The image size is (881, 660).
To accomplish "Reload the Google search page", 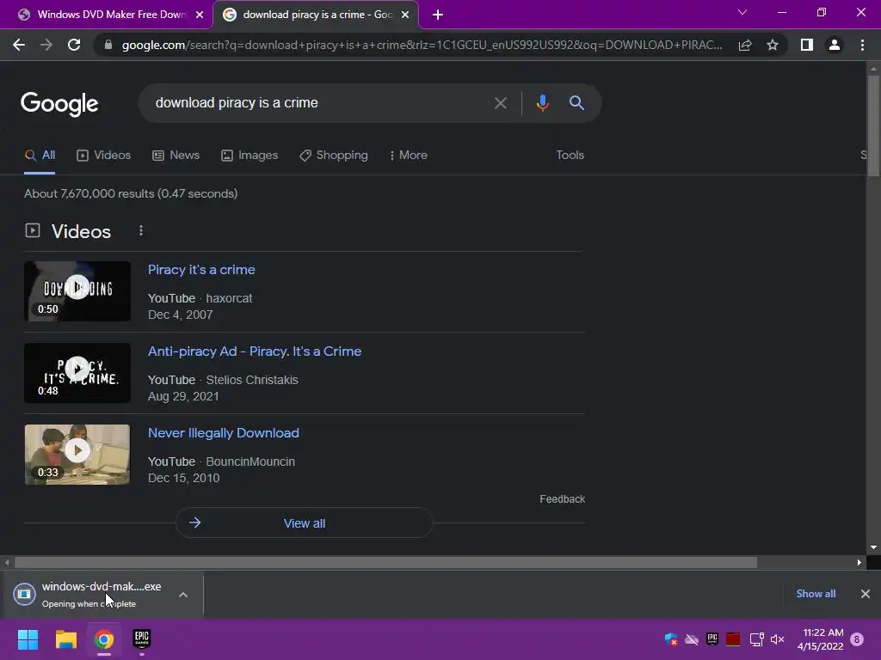I will [x=74, y=45].
